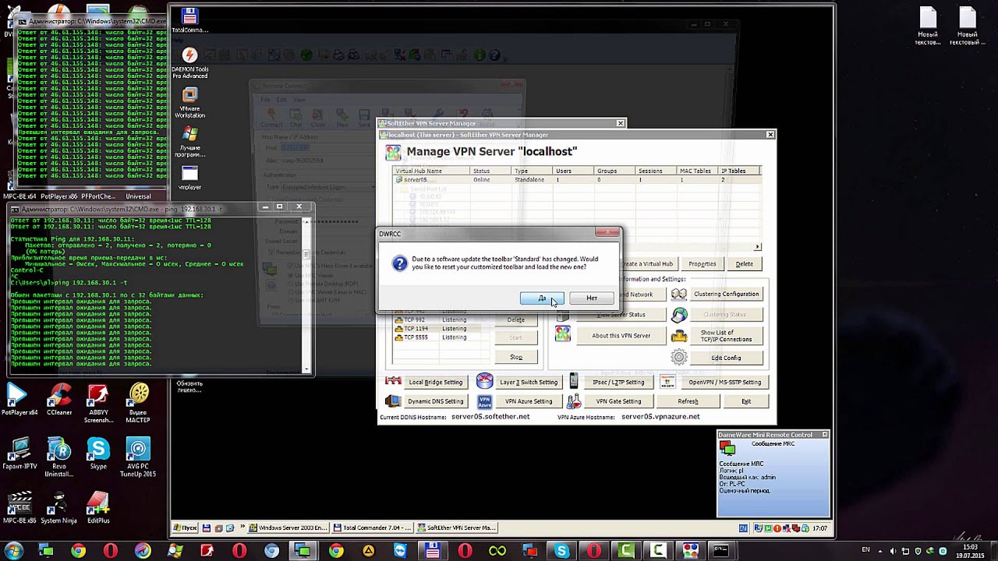Select TCP 1194 listener row

pos(442,329)
